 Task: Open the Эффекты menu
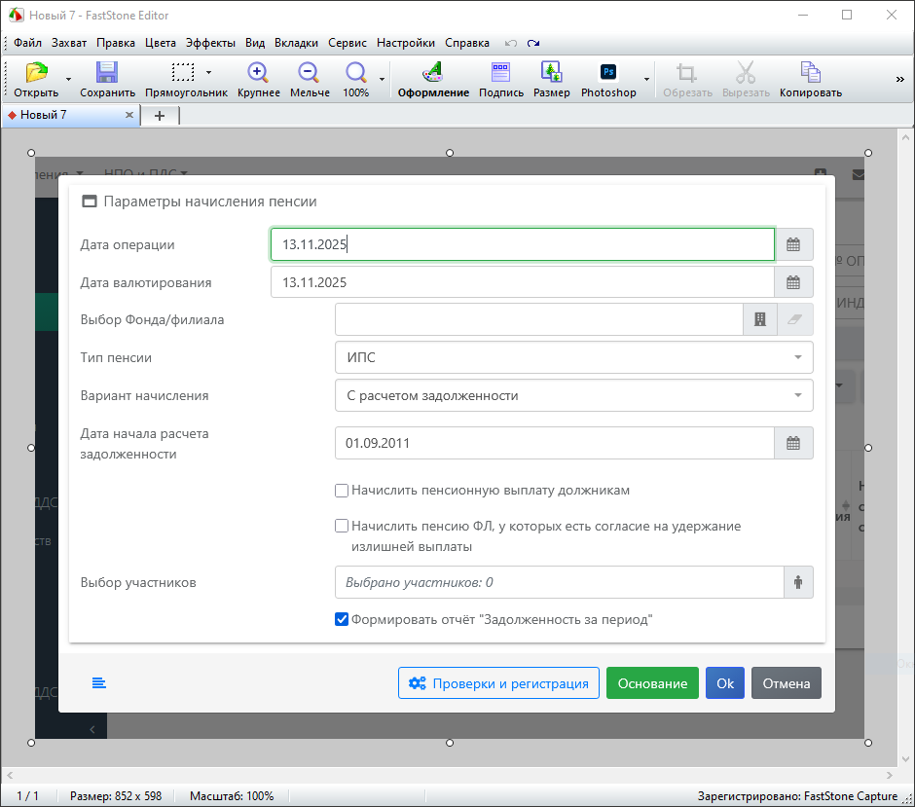coord(210,43)
